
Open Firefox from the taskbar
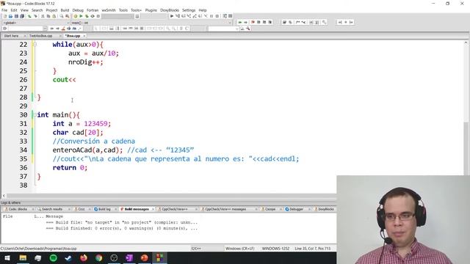click(x=83, y=258)
